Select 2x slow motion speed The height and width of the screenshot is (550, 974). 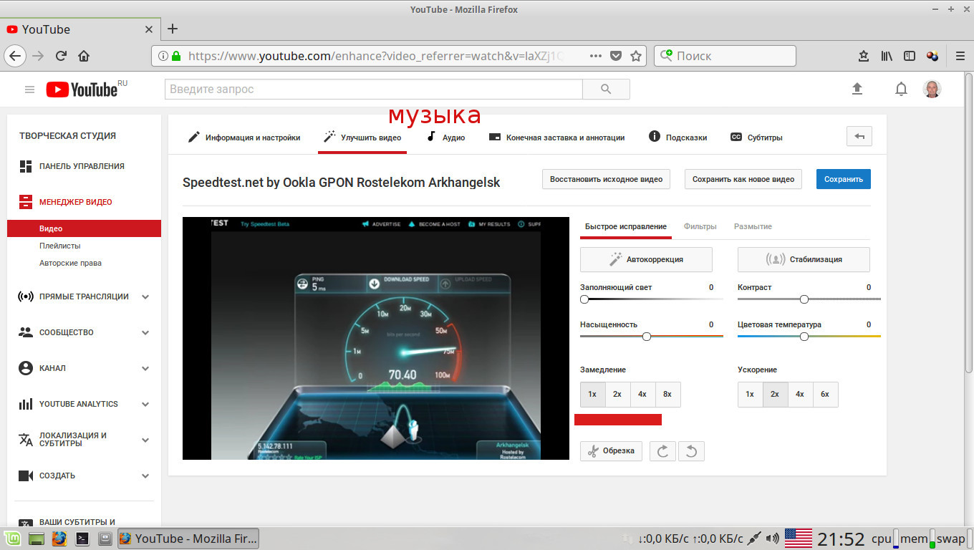click(617, 395)
